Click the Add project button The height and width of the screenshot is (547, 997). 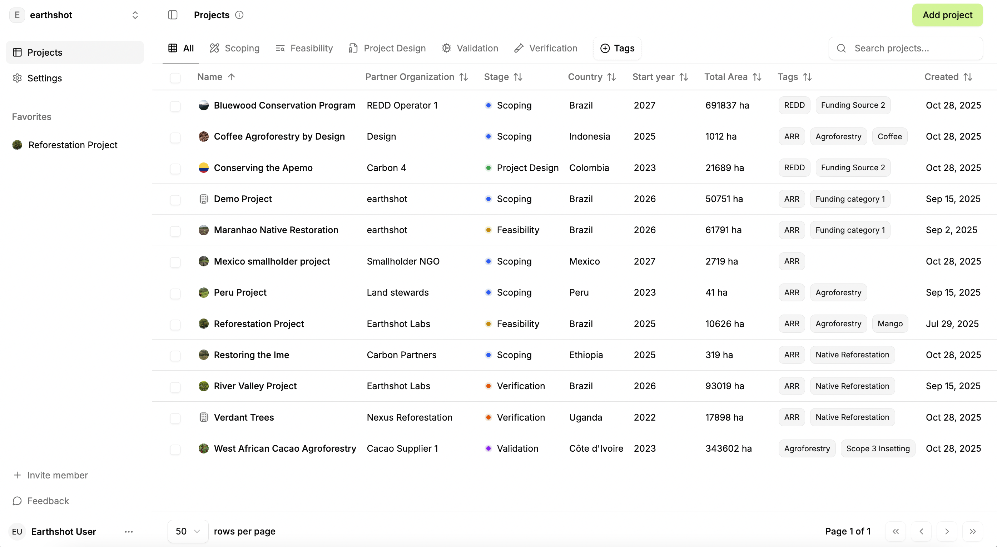click(947, 15)
